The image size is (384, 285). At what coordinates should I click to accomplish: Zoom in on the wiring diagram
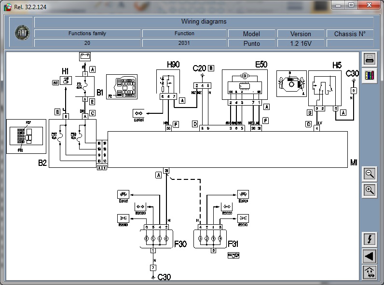pos(370,190)
